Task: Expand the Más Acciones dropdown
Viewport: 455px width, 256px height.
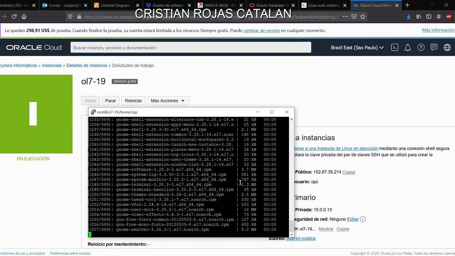Action: tap(168, 101)
